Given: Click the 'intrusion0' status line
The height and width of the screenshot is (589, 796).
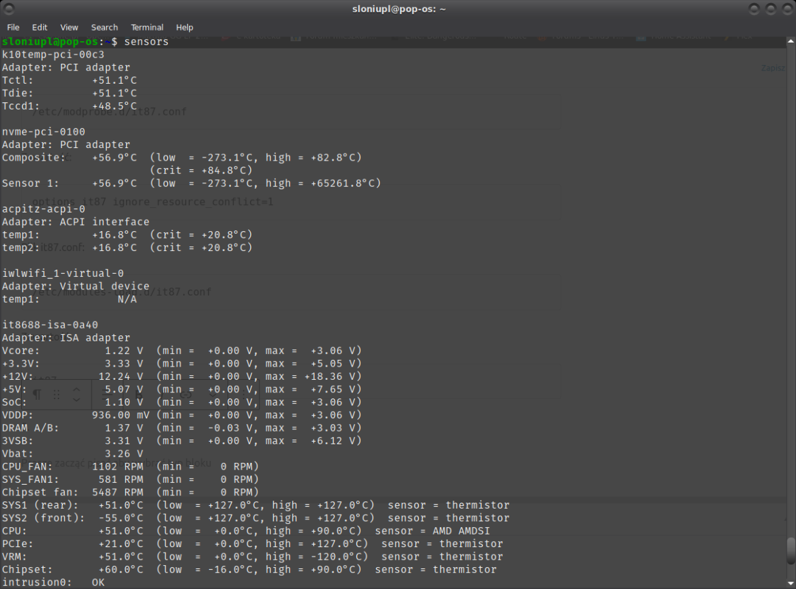Looking at the screenshot, I should click(53, 582).
